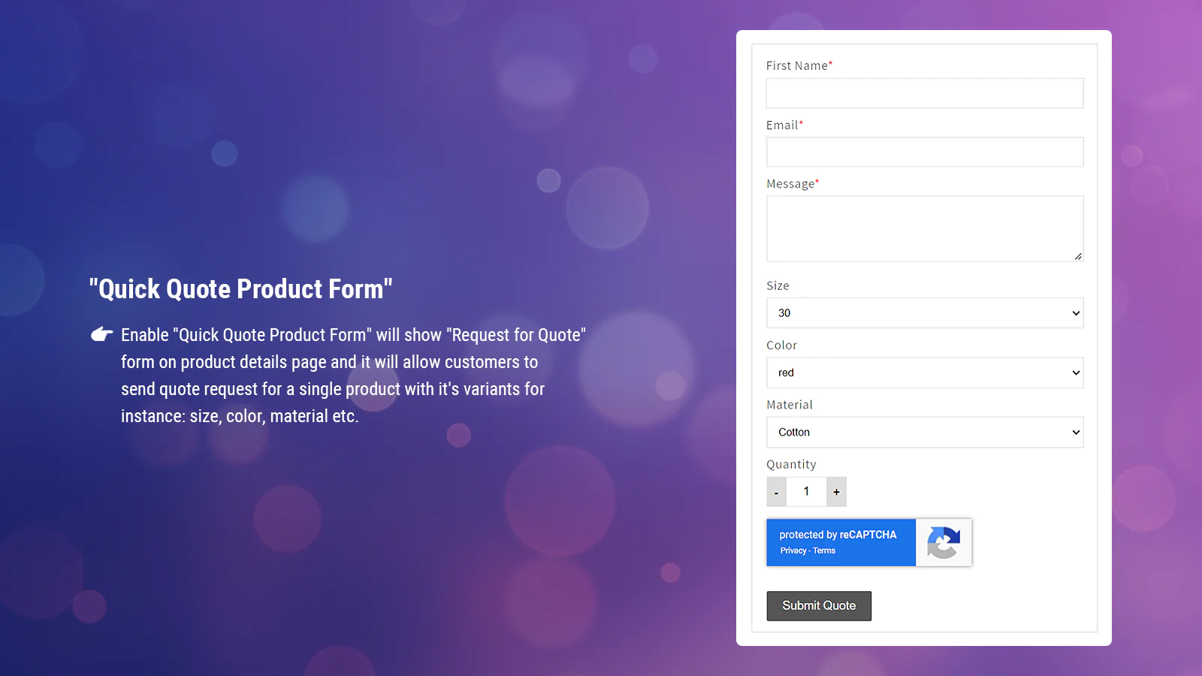Click inside the Message text area
1202x676 pixels.
(925, 228)
